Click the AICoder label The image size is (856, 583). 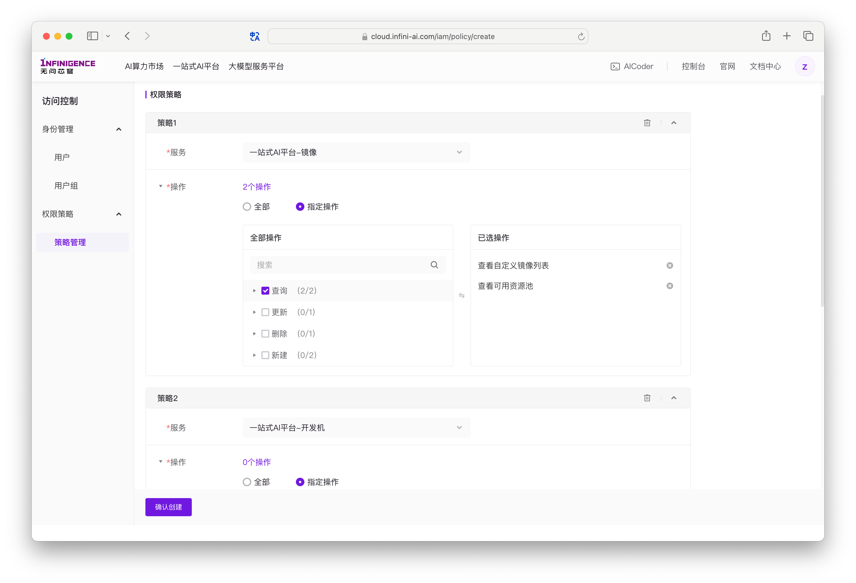(x=638, y=66)
